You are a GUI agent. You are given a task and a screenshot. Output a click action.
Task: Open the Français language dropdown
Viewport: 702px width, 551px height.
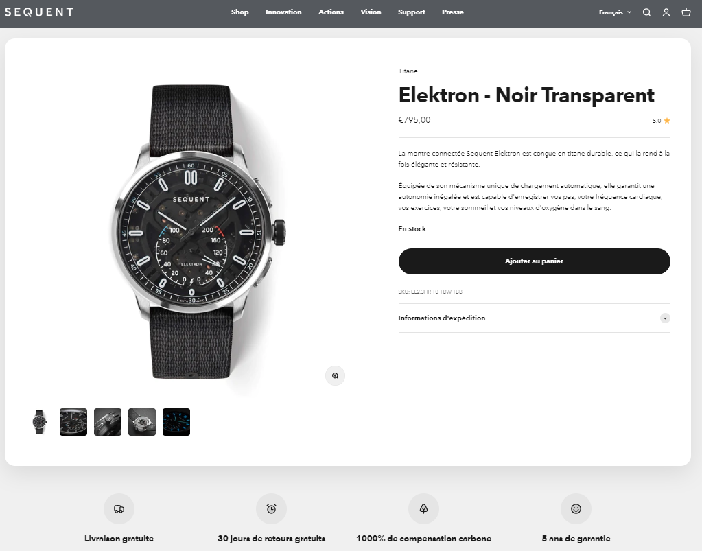[x=615, y=12]
